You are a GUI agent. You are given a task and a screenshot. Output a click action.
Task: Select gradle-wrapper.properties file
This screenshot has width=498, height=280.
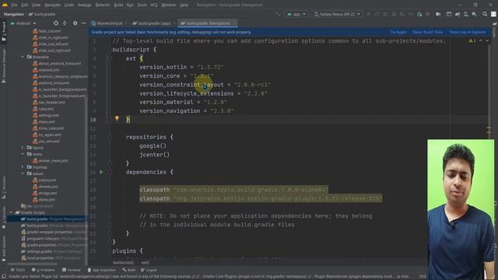click(54, 232)
